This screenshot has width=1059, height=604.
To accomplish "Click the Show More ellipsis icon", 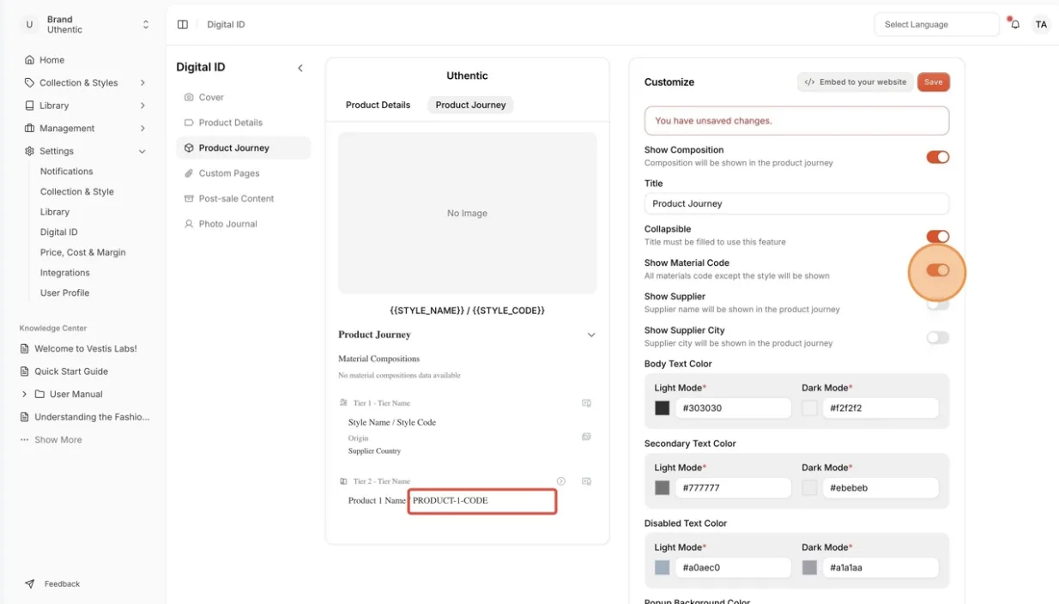I will pyautogui.click(x=25, y=440).
